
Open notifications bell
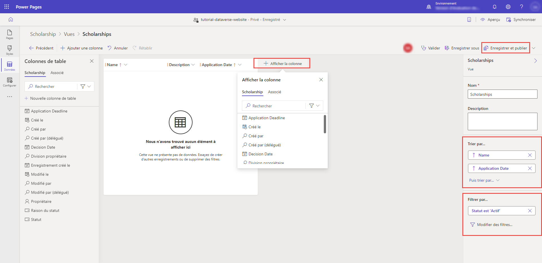[495, 7]
